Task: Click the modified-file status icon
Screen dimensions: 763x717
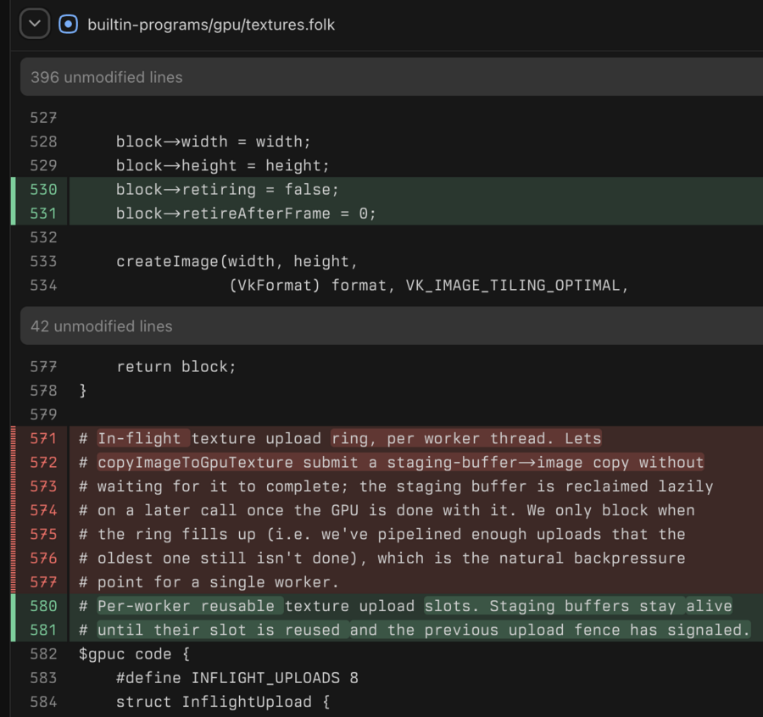Action: point(68,24)
